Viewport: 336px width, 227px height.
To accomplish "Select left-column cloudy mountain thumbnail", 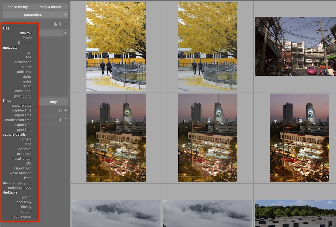I will (116, 213).
